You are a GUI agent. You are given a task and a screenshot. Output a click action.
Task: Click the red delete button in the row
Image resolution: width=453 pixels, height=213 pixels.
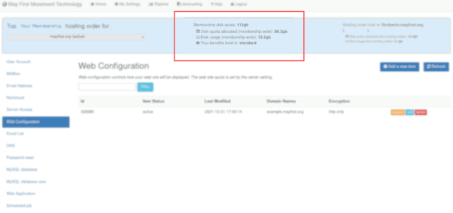pyautogui.click(x=421, y=112)
